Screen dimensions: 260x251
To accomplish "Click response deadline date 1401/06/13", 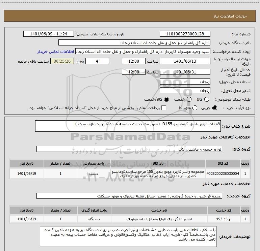I will click(185, 61).
